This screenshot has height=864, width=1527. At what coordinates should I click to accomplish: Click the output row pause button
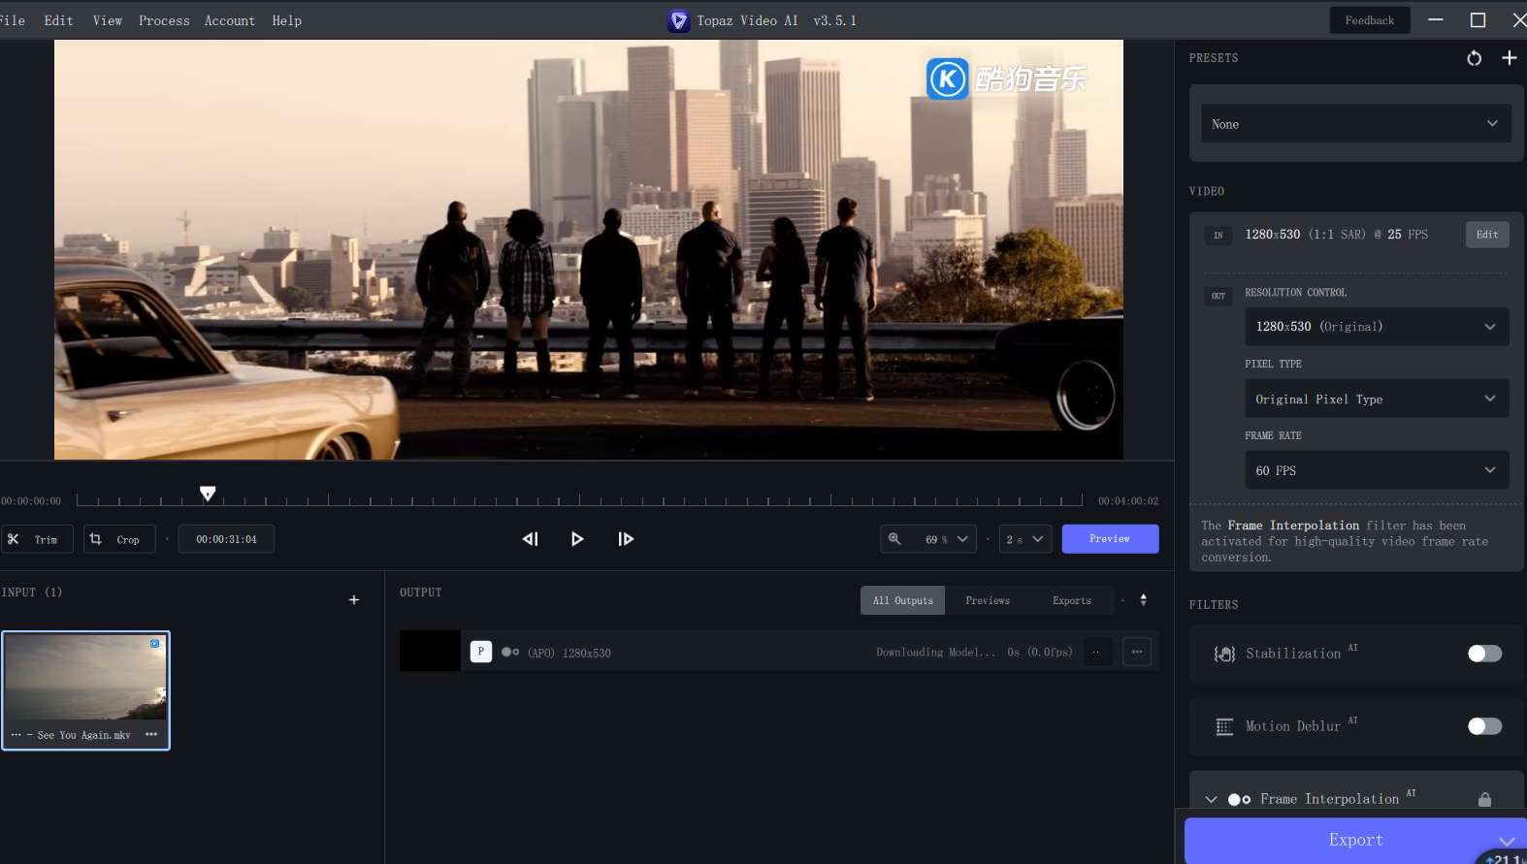[1097, 652]
